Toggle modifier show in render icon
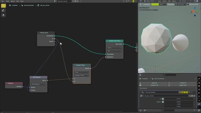 point(187,92)
